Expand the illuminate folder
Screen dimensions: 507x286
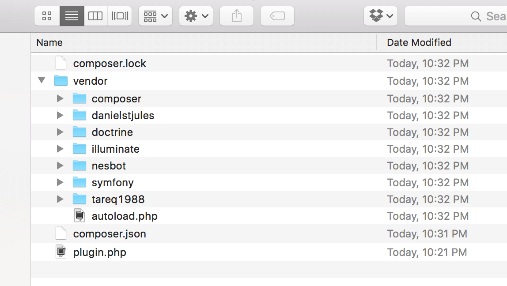point(60,149)
